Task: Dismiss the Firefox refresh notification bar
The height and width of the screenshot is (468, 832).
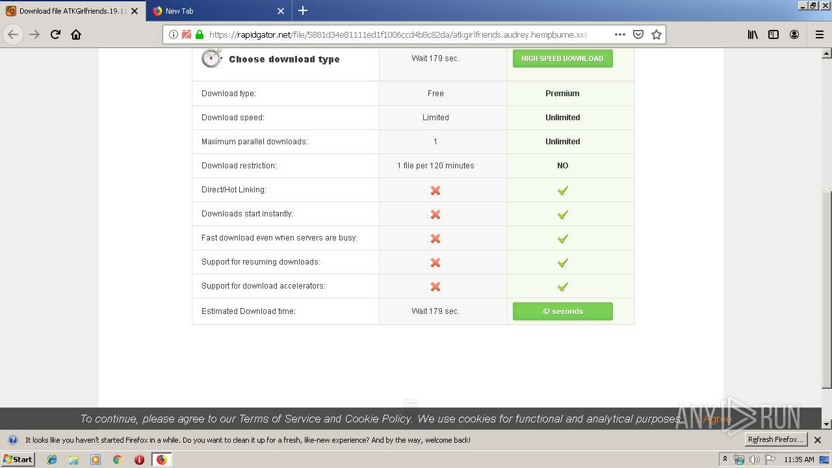Action: point(818,440)
